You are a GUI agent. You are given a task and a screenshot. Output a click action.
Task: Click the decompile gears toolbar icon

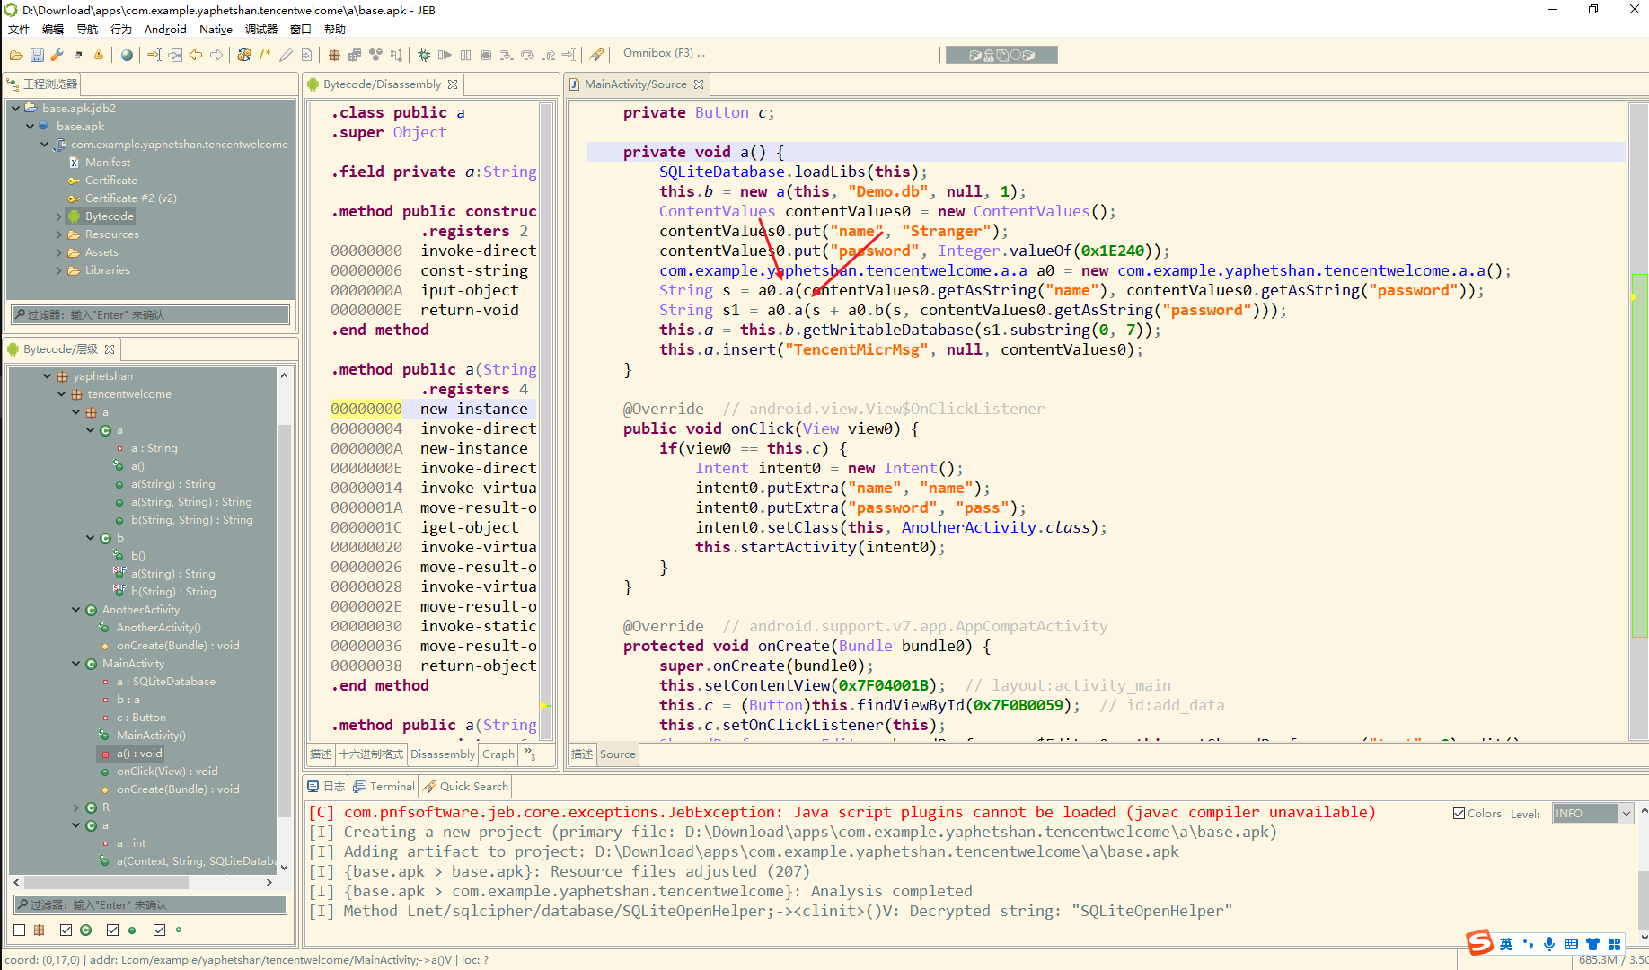click(243, 56)
